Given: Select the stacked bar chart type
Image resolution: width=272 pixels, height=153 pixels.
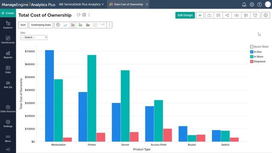Looking at the screenshot, I should [x=80, y=25].
